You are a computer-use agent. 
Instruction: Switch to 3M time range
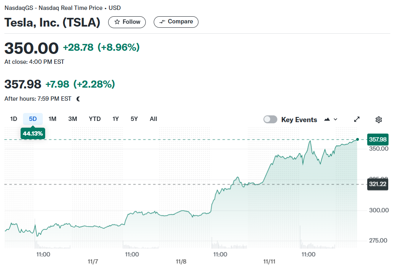tap(72, 119)
